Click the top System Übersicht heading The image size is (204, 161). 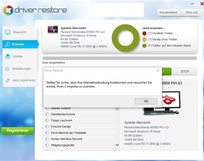point(73,28)
